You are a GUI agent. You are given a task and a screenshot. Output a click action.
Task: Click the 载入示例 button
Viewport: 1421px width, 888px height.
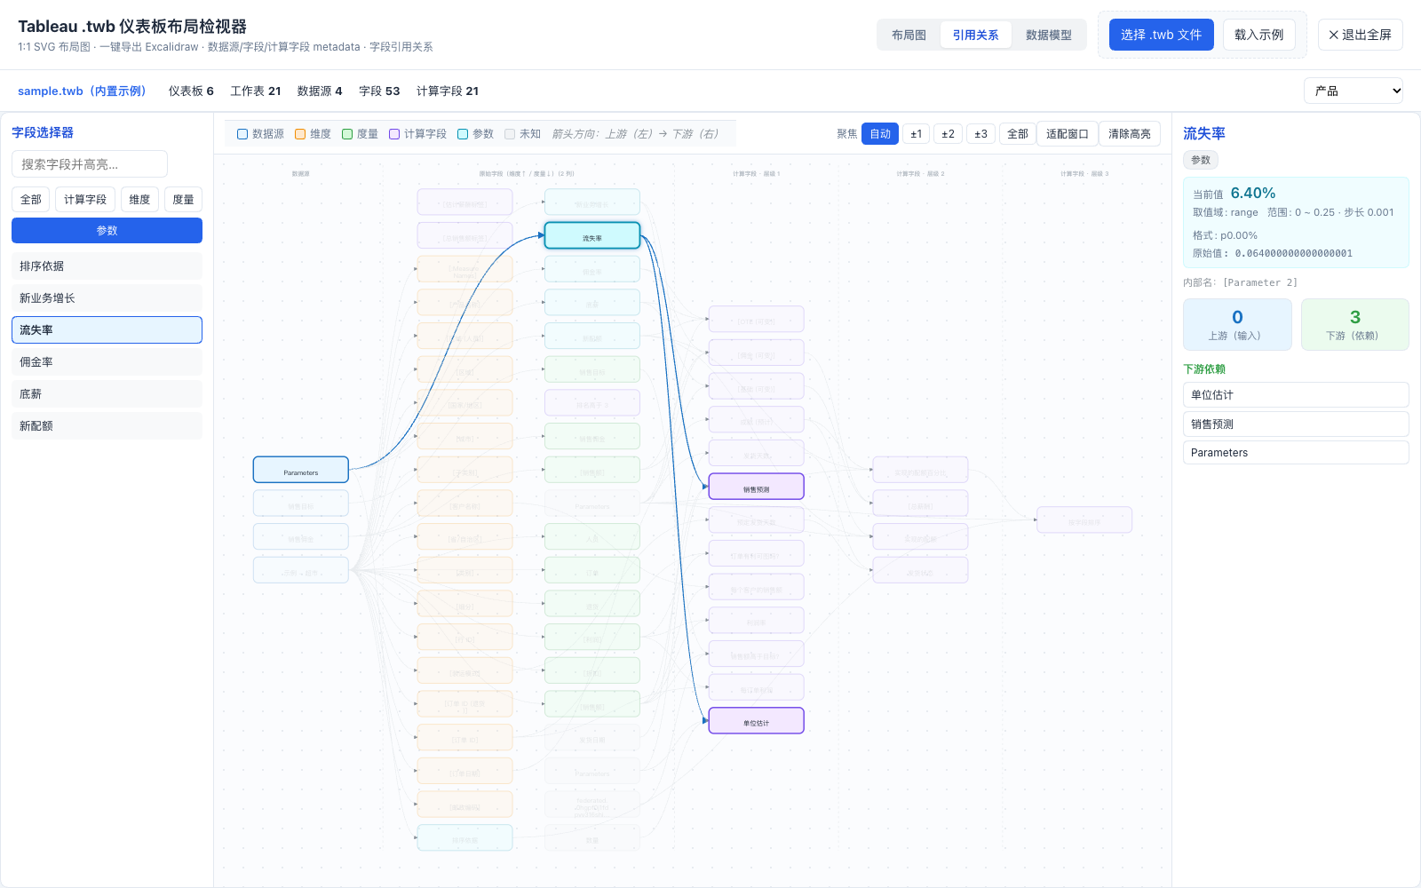pyautogui.click(x=1258, y=35)
